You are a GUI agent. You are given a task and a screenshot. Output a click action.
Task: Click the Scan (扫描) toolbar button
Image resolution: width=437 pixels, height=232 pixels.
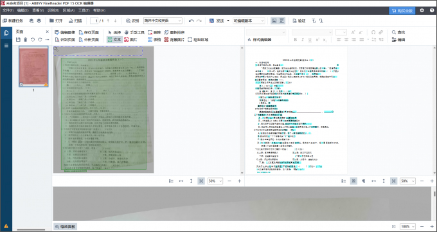pyautogui.click(x=75, y=21)
